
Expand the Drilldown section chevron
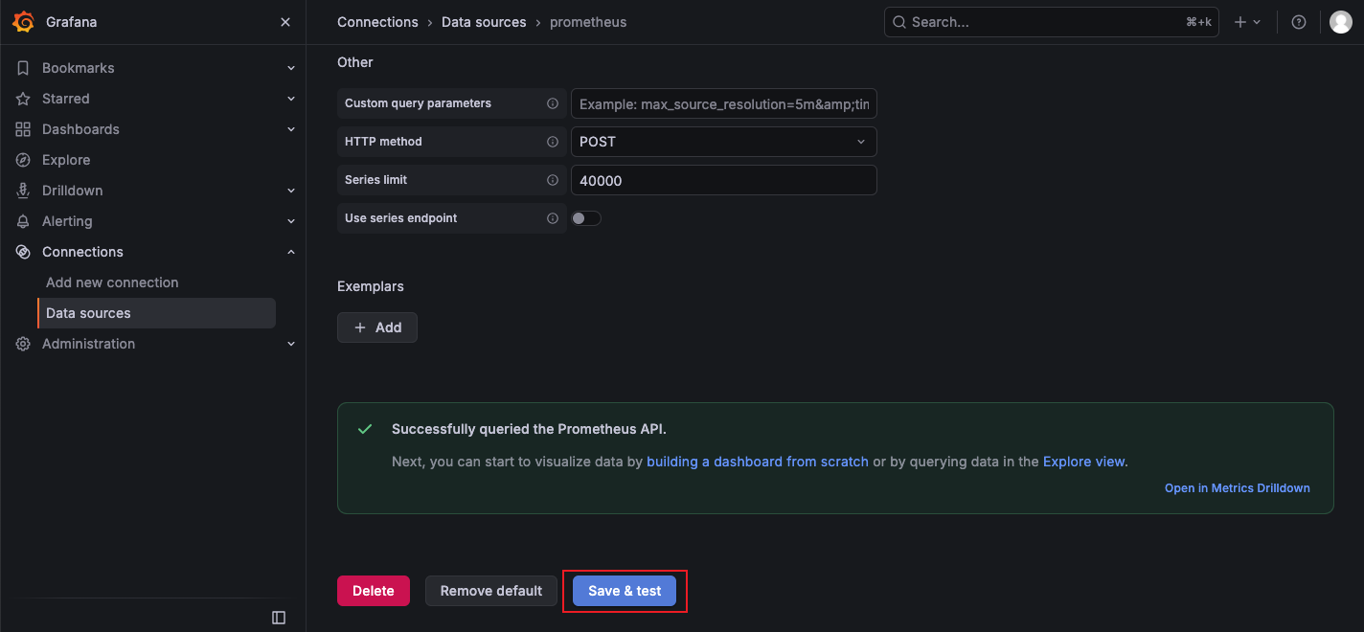pos(291,191)
